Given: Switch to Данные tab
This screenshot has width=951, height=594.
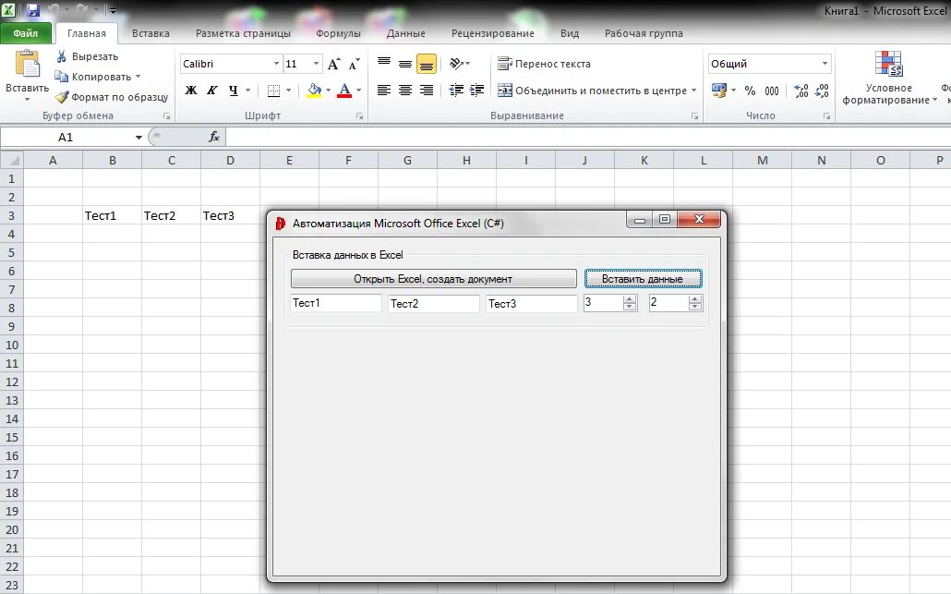Looking at the screenshot, I should tap(405, 33).
